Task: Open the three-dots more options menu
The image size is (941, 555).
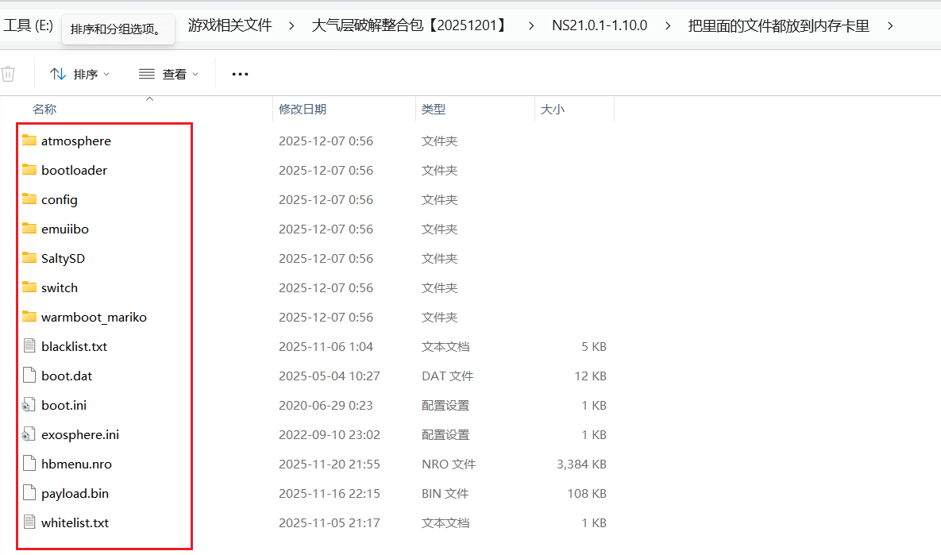Action: [240, 74]
